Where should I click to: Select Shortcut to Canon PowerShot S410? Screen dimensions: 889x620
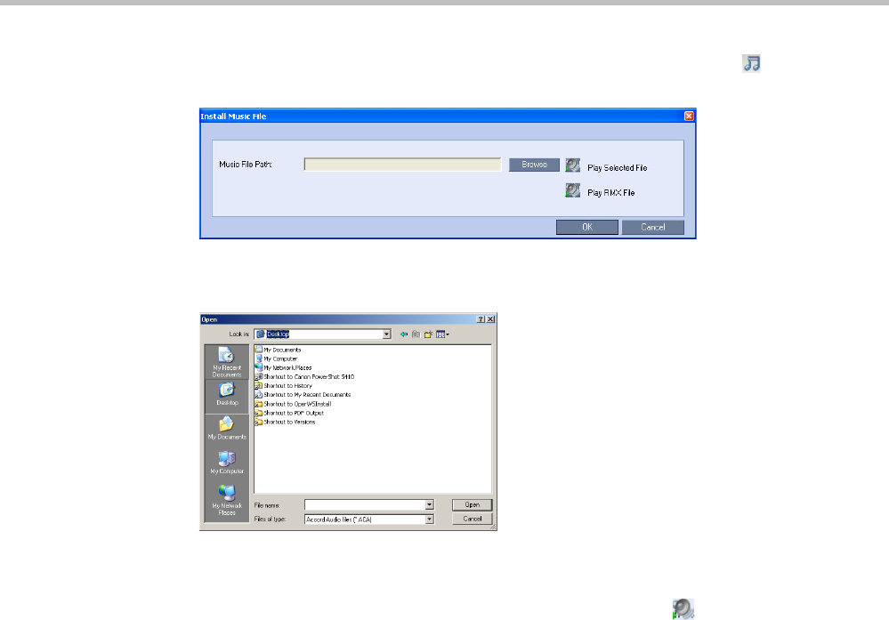click(x=304, y=377)
